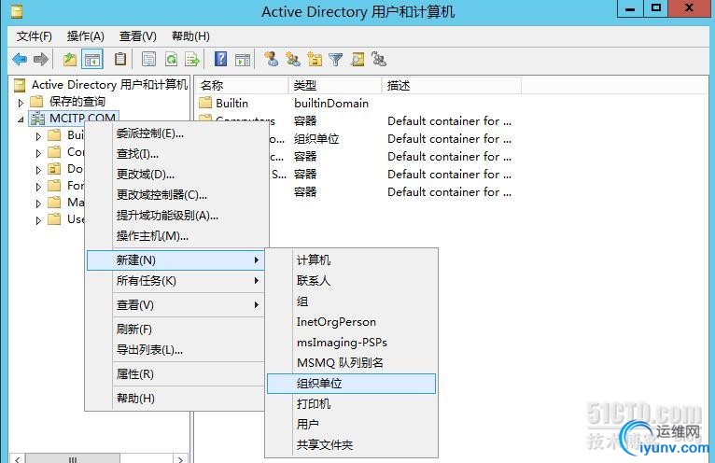Toggle the show/hide console tree icon
Image resolution: width=715 pixels, height=463 pixels.
point(92,60)
